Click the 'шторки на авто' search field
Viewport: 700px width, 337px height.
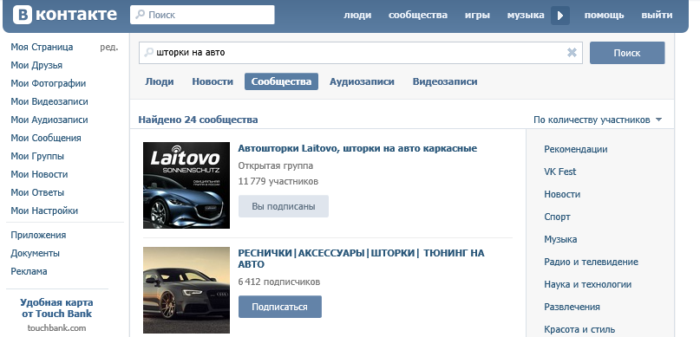360,53
